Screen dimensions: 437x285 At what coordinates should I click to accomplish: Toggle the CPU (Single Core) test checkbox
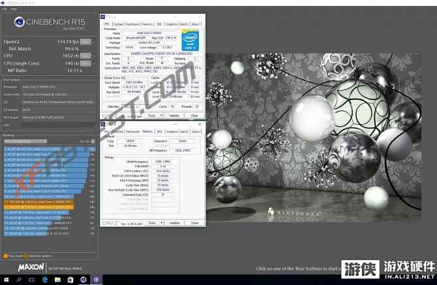coord(94,63)
